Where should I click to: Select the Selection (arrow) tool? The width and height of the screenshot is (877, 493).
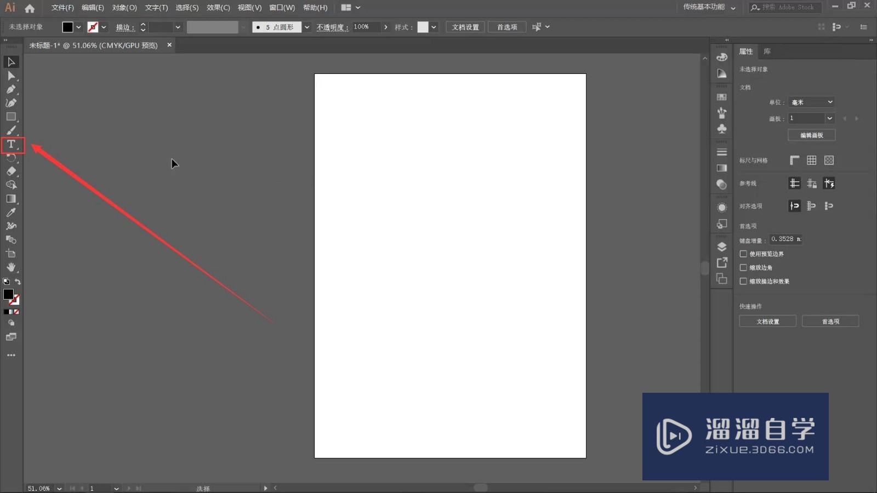(x=11, y=62)
